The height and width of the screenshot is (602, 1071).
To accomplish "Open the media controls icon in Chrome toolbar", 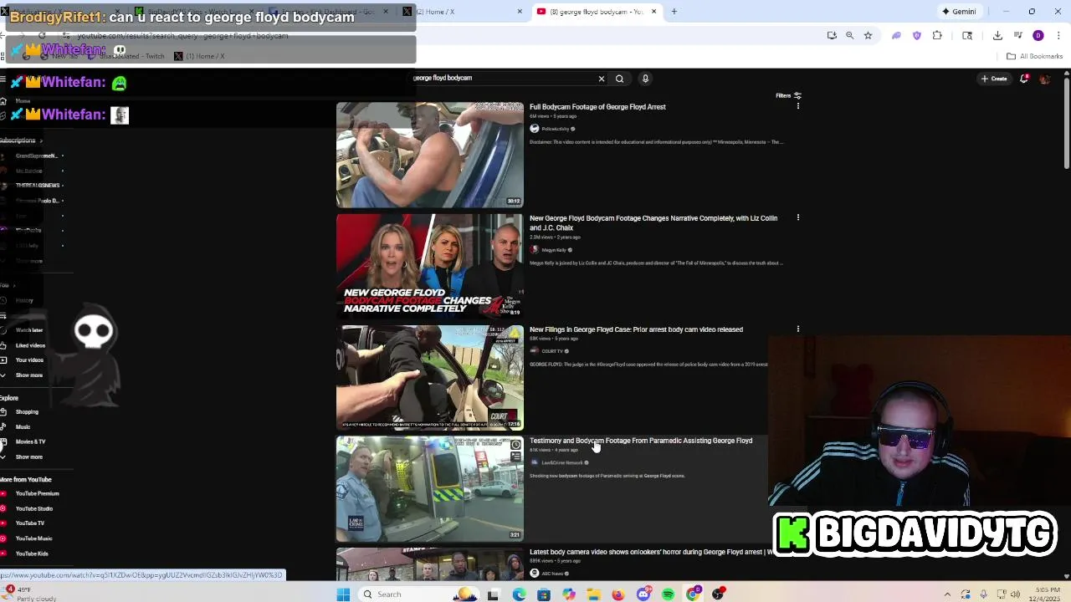I will [x=1018, y=35].
